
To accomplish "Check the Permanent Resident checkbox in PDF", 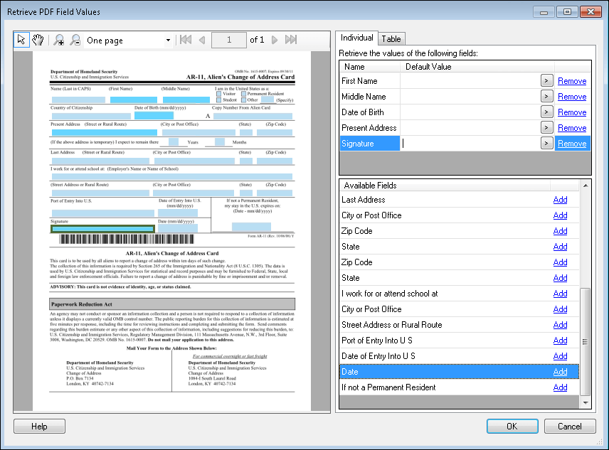I will [243, 94].
